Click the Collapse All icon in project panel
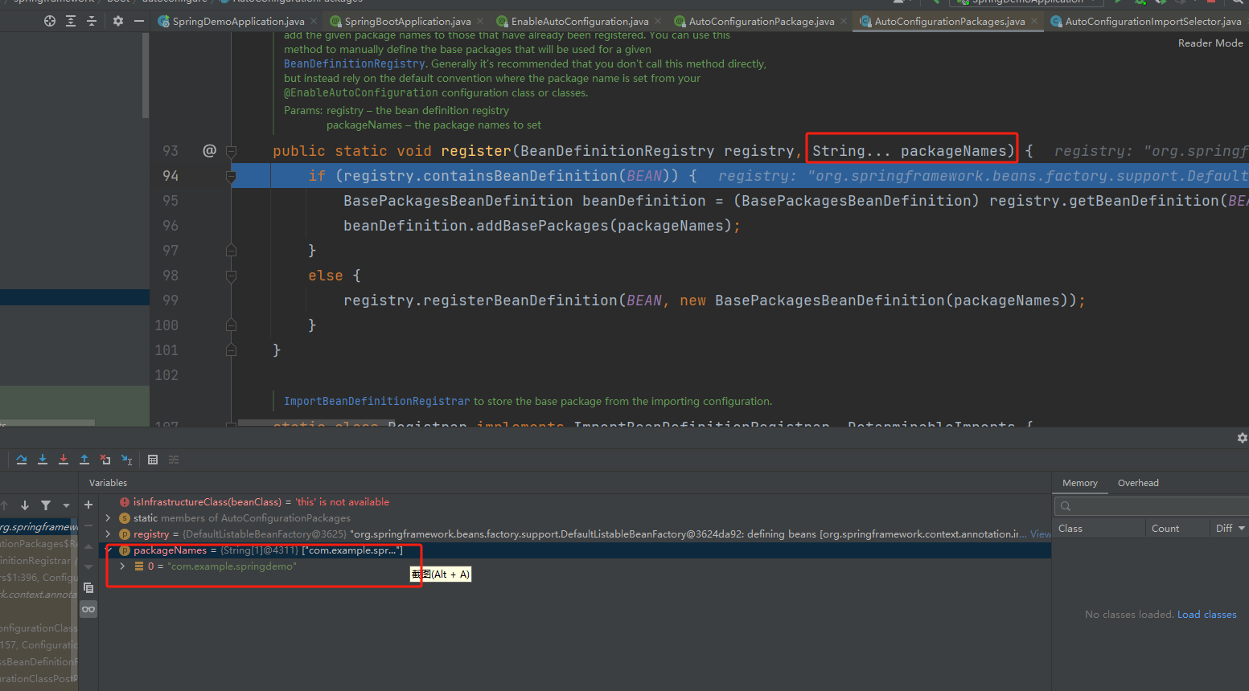 [92, 21]
